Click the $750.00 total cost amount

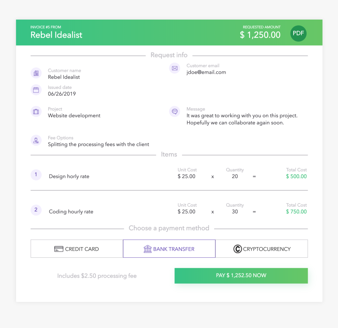pyautogui.click(x=296, y=212)
